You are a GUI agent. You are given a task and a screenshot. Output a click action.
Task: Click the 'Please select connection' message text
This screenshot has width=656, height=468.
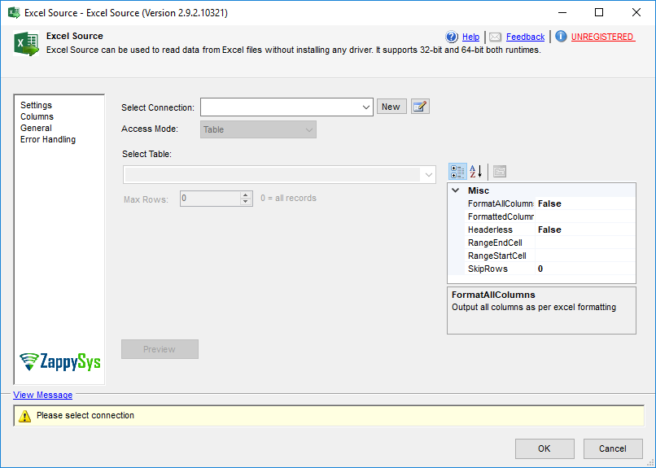coord(85,415)
